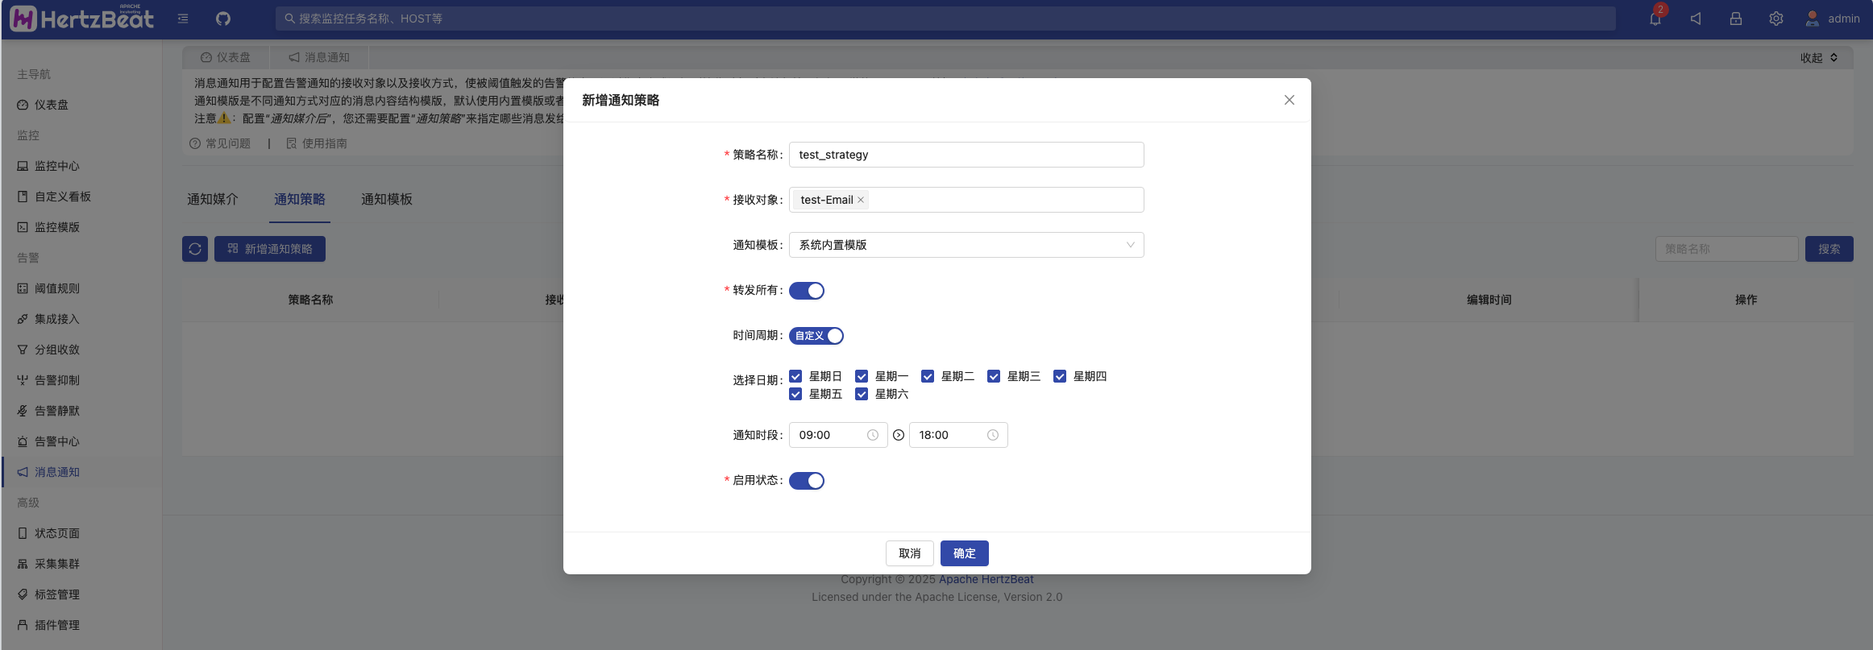Remove the test-Email tag via its x icon
The height and width of the screenshot is (650, 1873).
point(861,200)
